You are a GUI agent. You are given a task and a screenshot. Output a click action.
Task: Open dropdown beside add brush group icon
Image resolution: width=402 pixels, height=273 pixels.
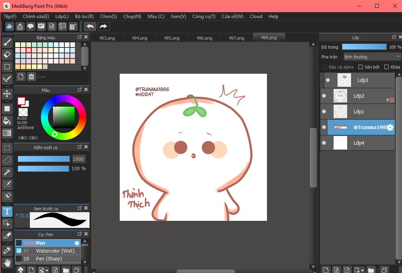click(47, 270)
